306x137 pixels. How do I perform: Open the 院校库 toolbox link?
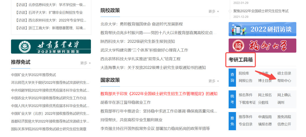click(244, 73)
